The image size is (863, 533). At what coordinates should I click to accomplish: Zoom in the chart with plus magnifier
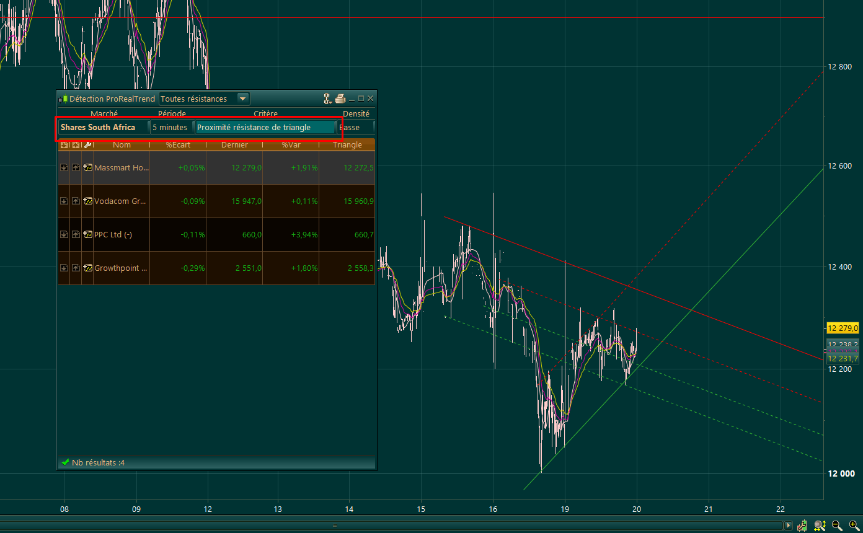(854, 526)
